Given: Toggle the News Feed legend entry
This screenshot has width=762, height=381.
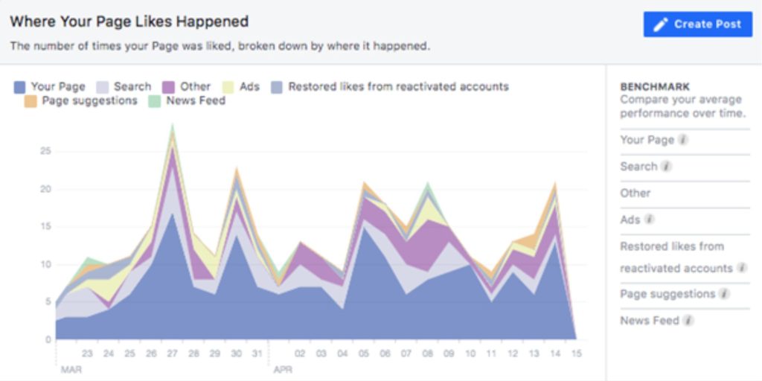Looking at the screenshot, I should (156, 101).
